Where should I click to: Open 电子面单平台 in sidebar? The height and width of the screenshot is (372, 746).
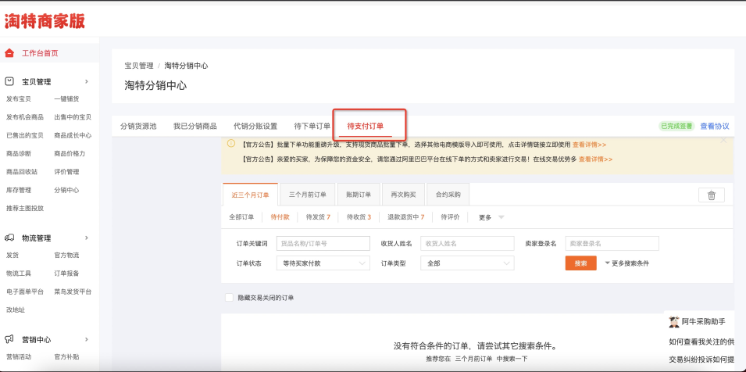[x=25, y=292]
